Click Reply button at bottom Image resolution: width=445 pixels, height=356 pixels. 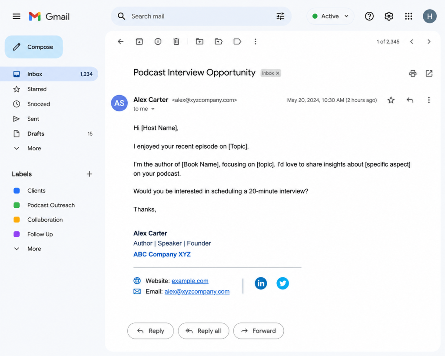(x=150, y=331)
